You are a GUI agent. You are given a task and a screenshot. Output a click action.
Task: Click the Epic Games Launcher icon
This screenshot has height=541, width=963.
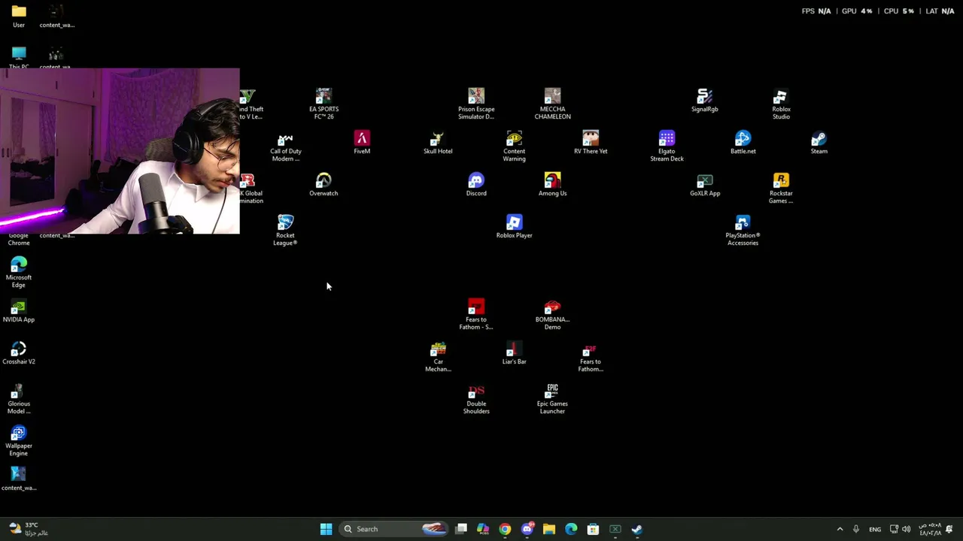[552, 398]
